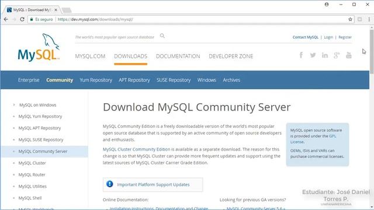
Task: Click the browser address bar URL
Action: [x=95, y=19]
